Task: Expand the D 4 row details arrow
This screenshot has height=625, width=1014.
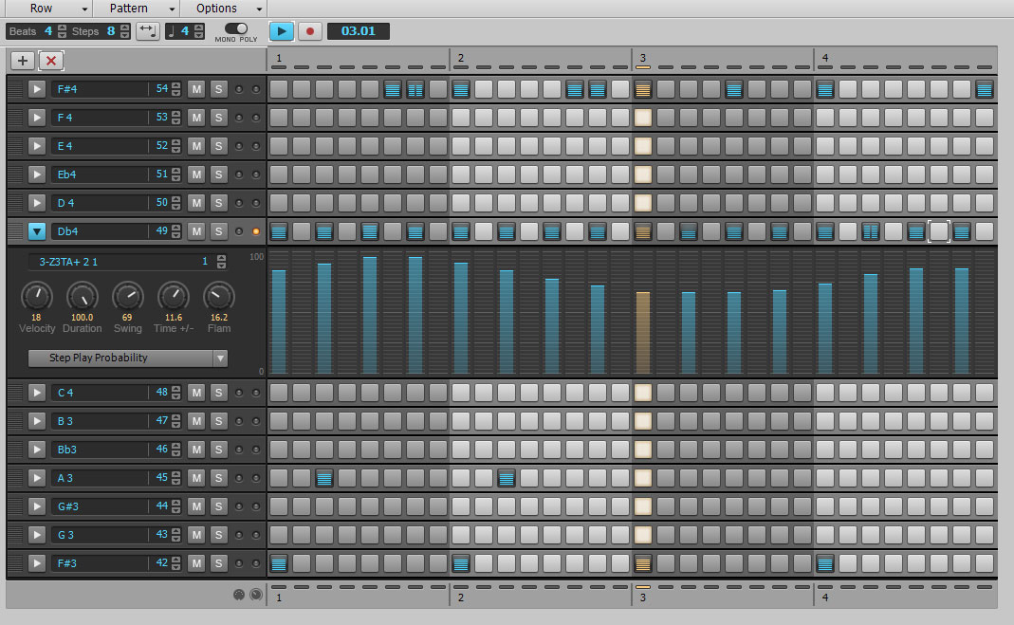Action: (x=37, y=203)
